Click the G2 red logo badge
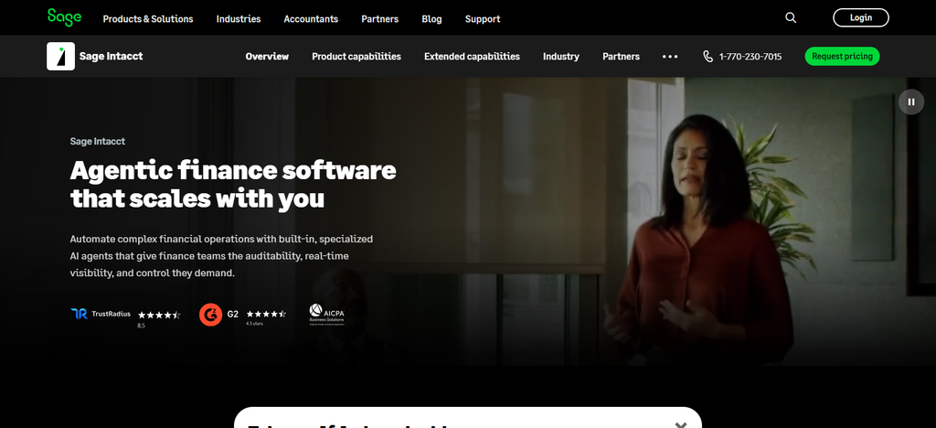 pyautogui.click(x=211, y=314)
